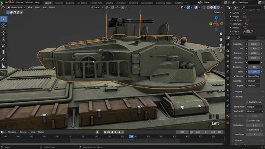Enable the Screen Space Refraction checkbox
The image size is (265, 149).
tap(247, 120)
